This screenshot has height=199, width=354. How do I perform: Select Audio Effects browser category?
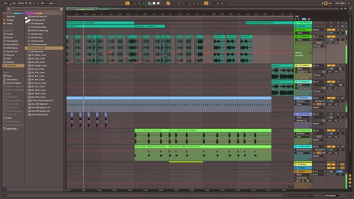tap(12, 44)
